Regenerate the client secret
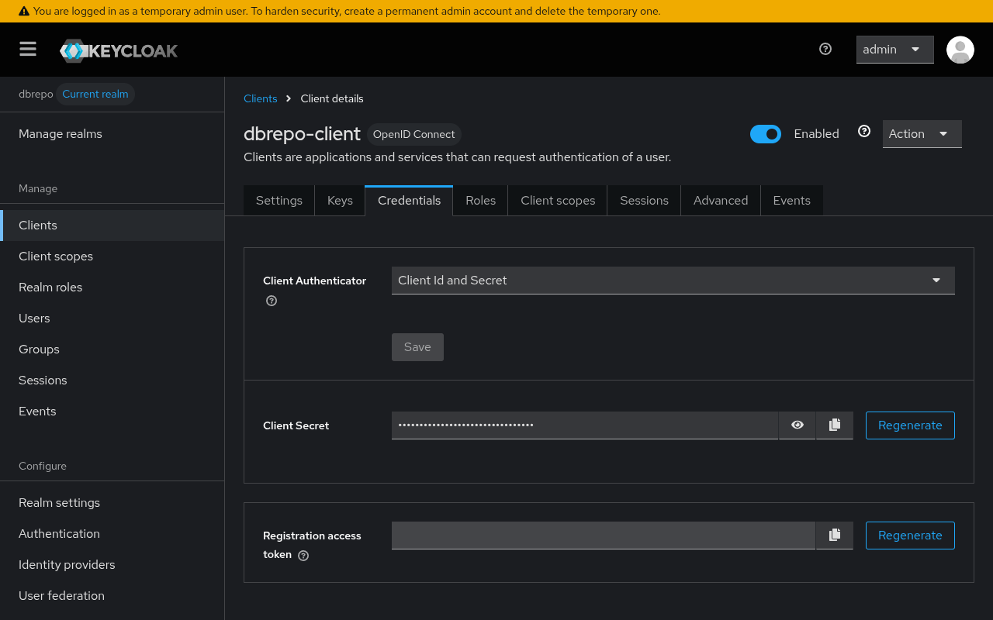Image resolution: width=993 pixels, height=620 pixels. tap(910, 425)
